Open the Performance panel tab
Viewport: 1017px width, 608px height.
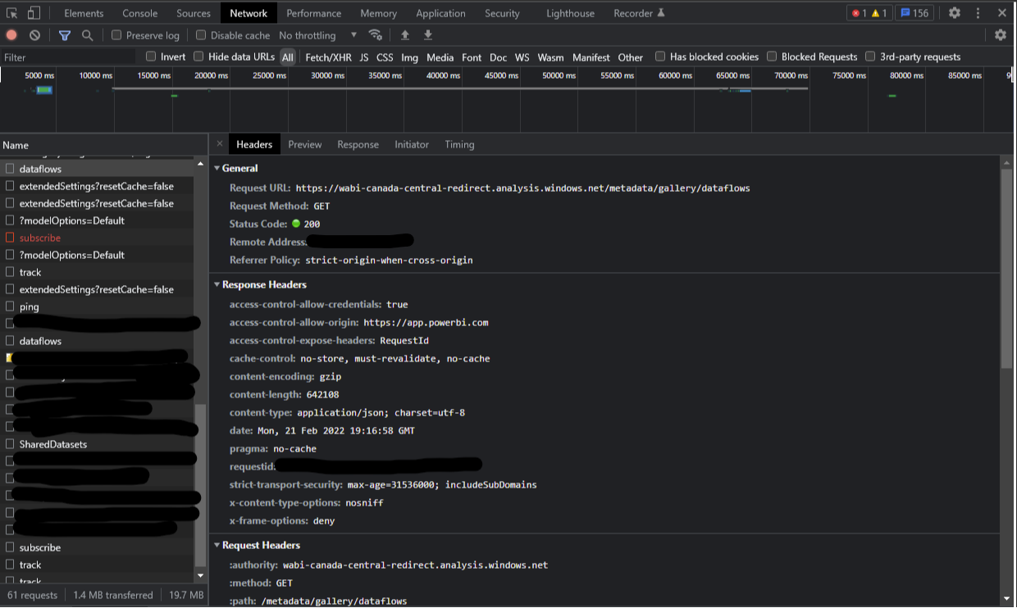(x=314, y=13)
